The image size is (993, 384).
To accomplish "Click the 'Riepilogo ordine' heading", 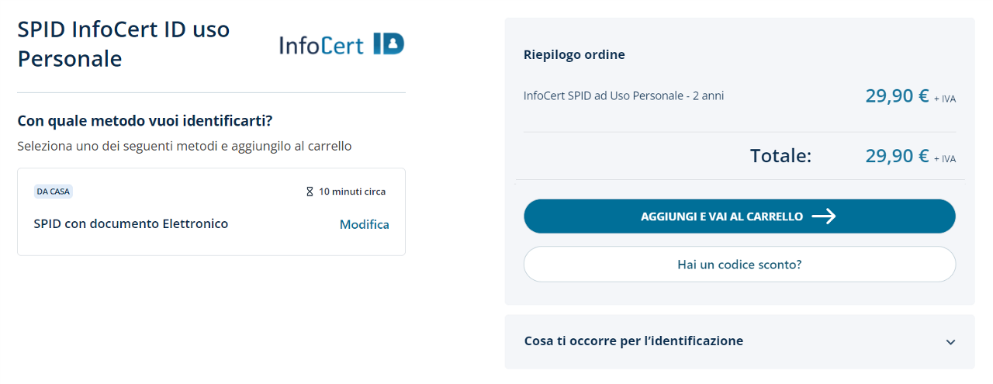I will 574,54.
